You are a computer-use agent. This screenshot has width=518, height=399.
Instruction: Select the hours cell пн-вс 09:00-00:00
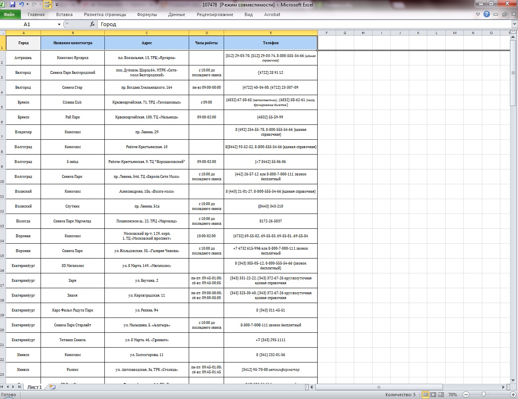206,88
